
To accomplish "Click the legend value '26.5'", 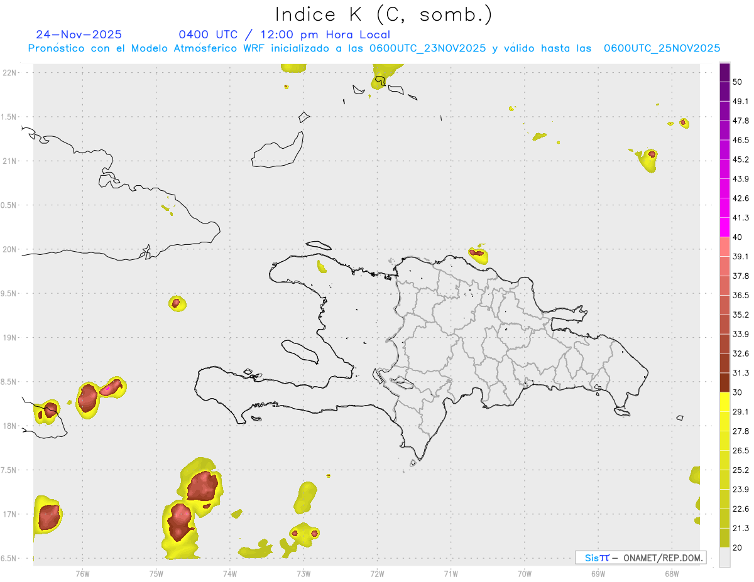I will click(741, 451).
